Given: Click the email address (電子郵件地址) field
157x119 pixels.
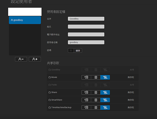Looking at the screenshot, I should click(x=86, y=35).
